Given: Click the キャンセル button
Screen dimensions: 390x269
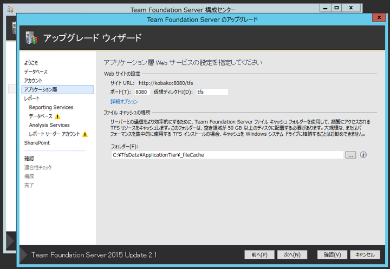Looking at the screenshot, I should (365, 255).
